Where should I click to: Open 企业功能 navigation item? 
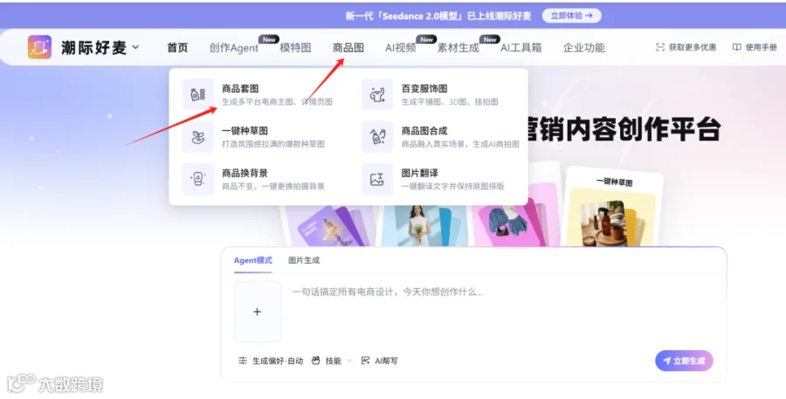pos(584,48)
